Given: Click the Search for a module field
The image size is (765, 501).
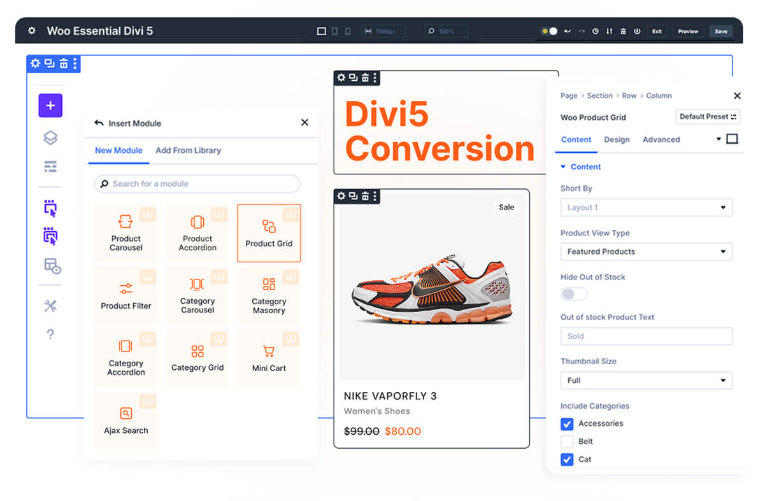Looking at the screenshot, I should [x=197, y=184].
